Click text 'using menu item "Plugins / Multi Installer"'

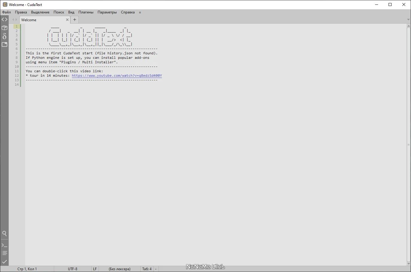71,62
